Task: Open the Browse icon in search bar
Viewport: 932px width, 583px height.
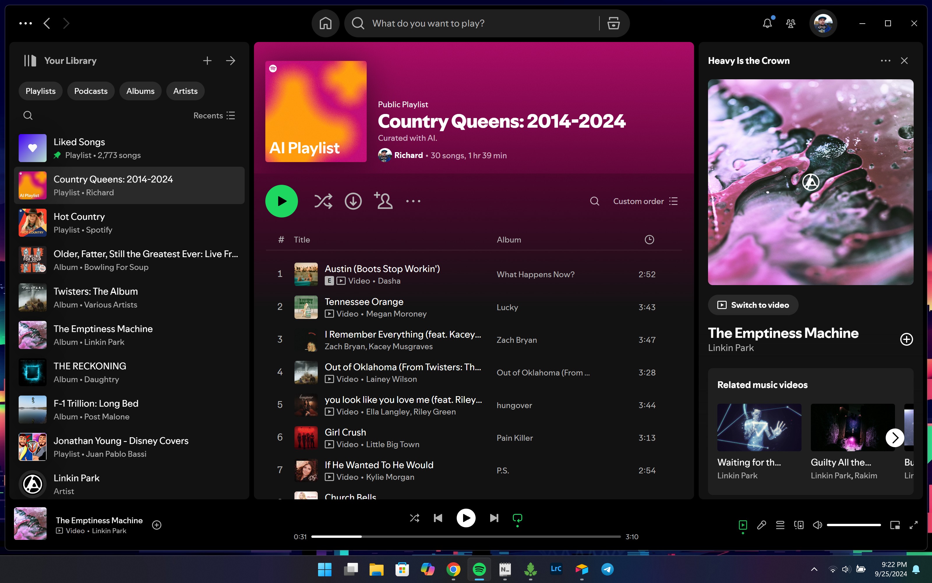Action: tap(613, 24)
